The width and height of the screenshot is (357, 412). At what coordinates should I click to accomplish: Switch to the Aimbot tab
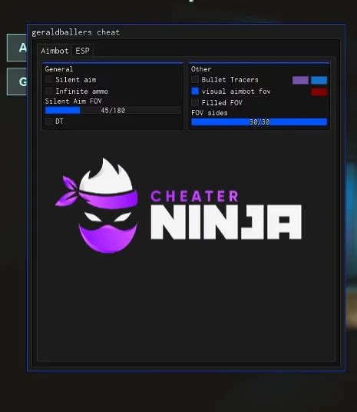(55, 51)
